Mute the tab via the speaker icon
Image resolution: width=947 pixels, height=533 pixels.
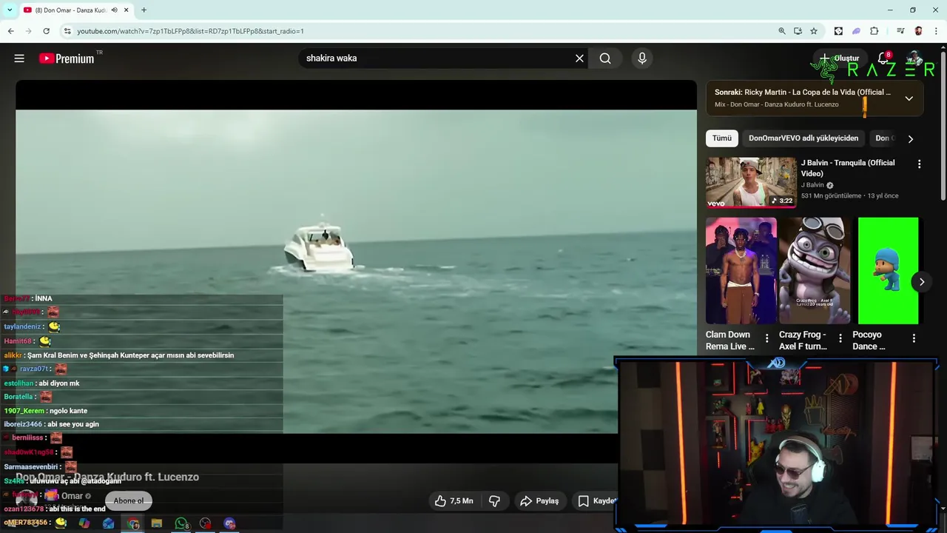(x=114, y=10)
